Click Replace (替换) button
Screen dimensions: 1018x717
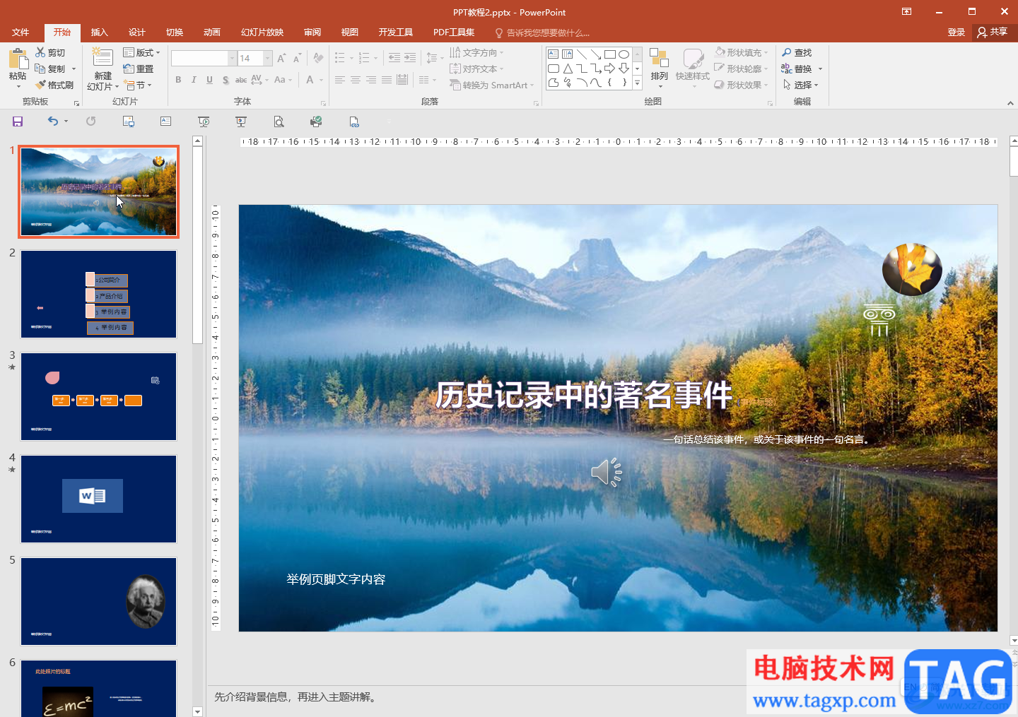point(797,69)
